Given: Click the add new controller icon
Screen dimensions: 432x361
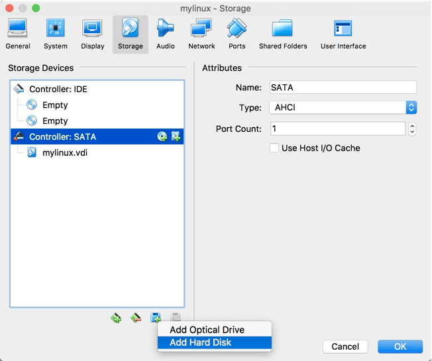Looking at the screenshot, I should pos(116,318).
